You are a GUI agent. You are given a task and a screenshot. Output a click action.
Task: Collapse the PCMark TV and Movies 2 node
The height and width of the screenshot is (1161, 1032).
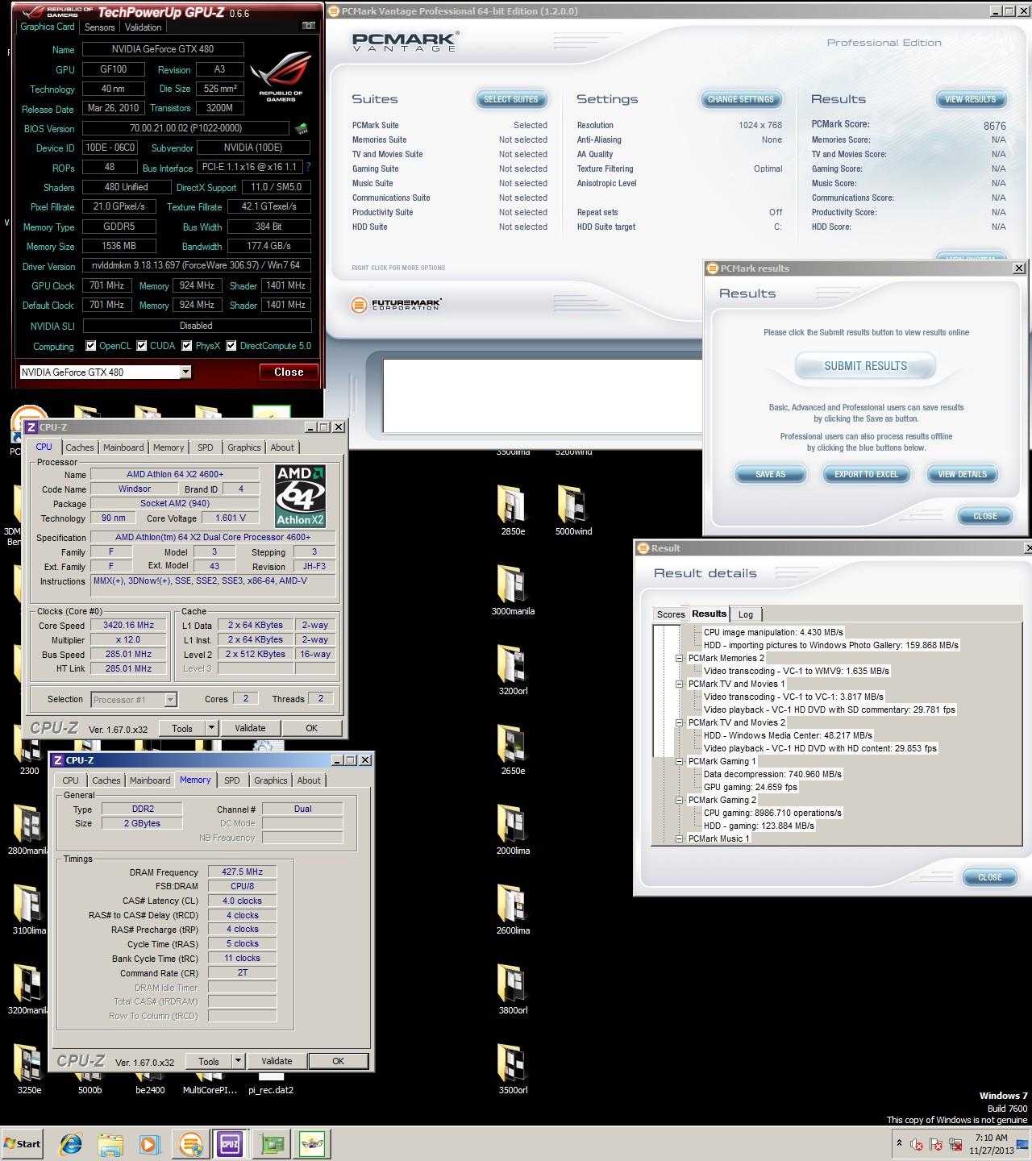pos(680,722)
